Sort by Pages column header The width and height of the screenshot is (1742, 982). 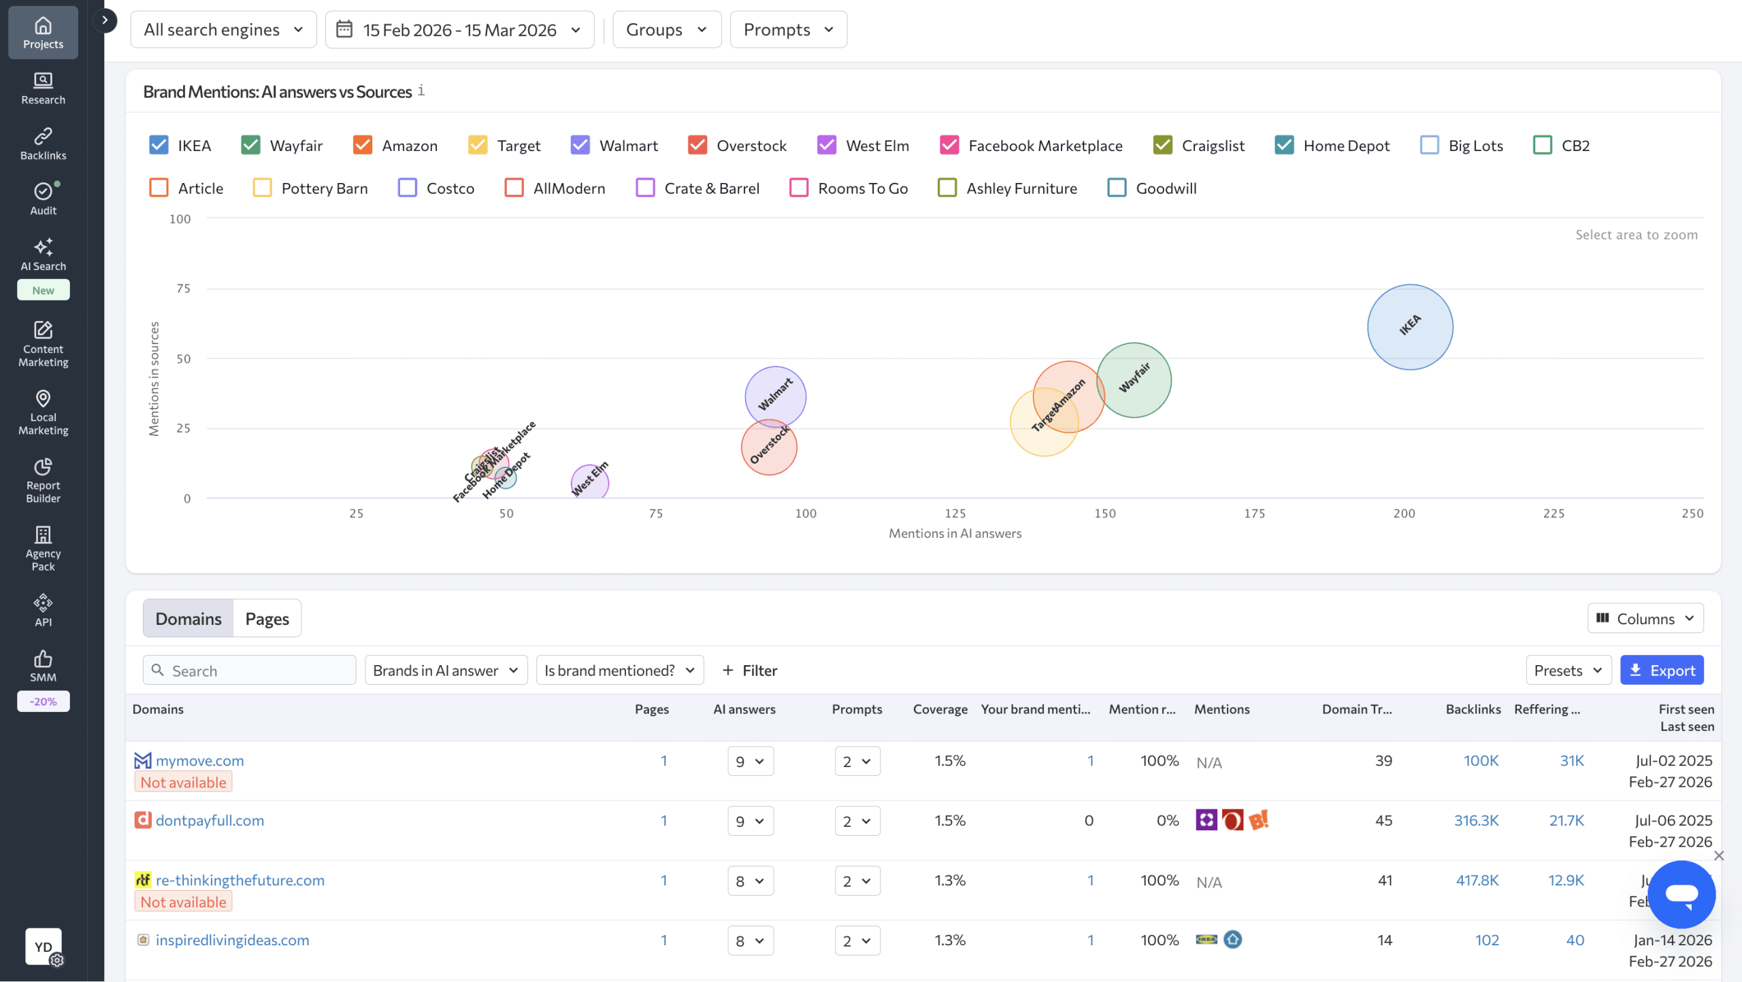651,709
